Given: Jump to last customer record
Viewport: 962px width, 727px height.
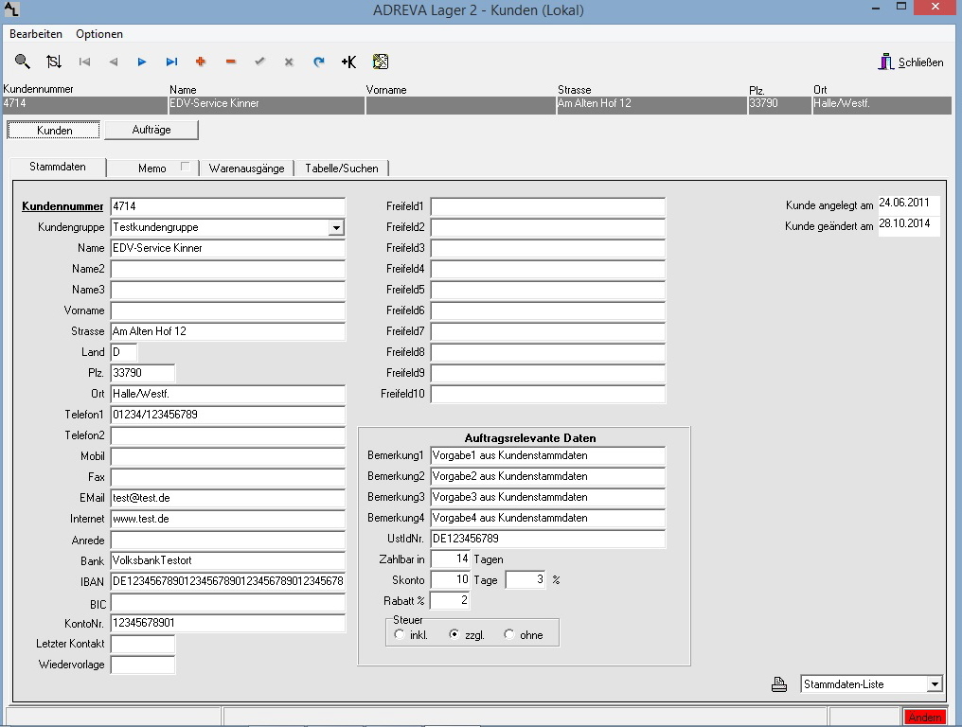Looking at the screenshot, I should (171, 62).
